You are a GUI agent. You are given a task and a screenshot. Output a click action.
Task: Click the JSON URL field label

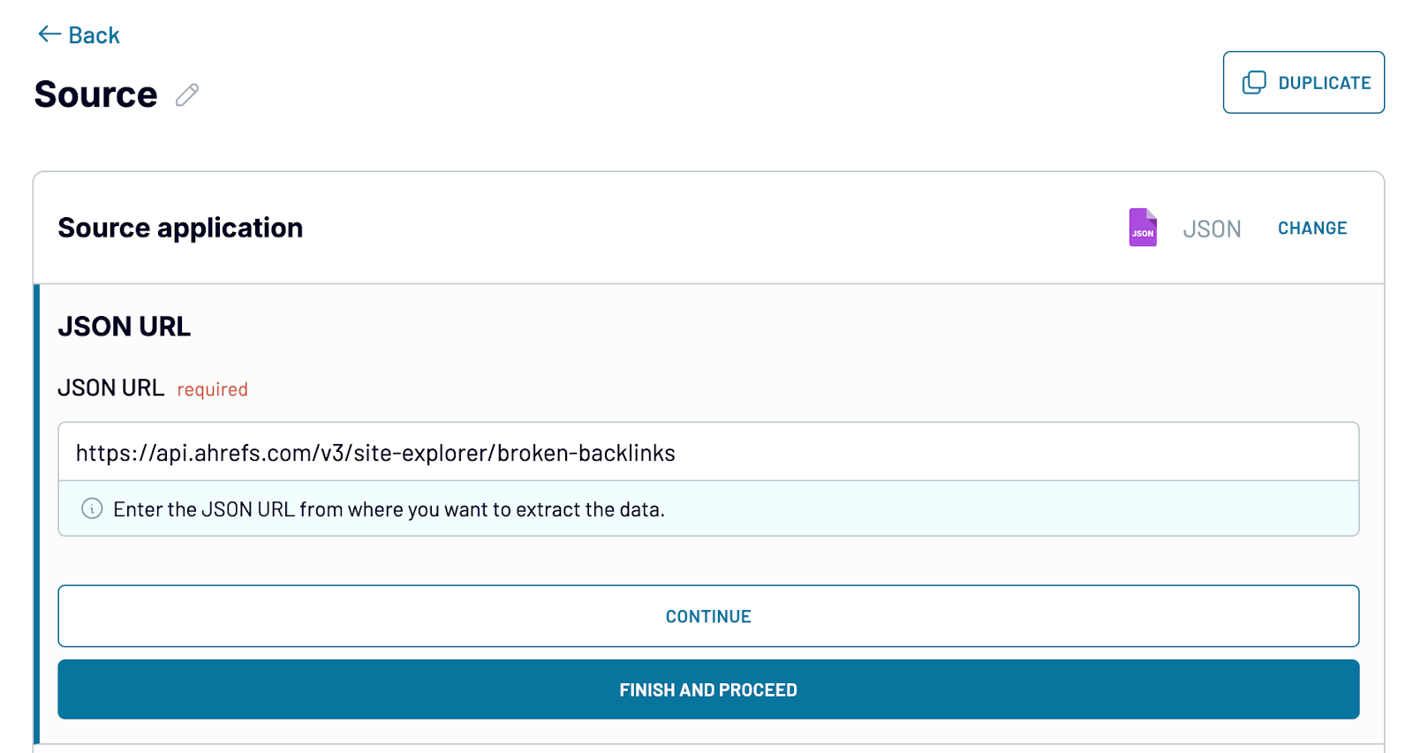[110, 388]
